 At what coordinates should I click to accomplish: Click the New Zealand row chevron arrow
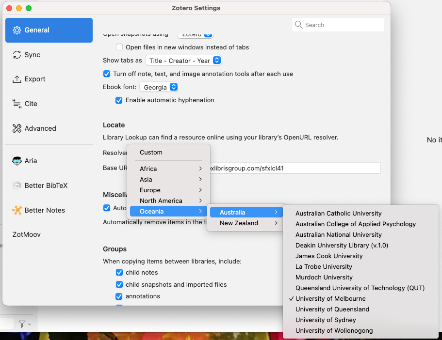(x=276, y=223)
